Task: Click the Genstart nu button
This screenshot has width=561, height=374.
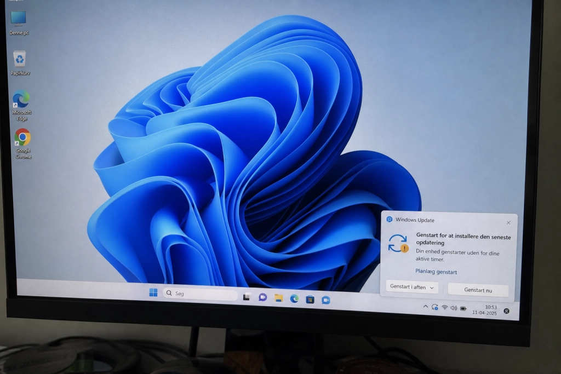Action: 478,290
